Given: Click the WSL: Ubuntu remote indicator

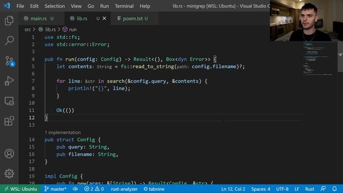Looking at the screenshot, I should 20,189.
